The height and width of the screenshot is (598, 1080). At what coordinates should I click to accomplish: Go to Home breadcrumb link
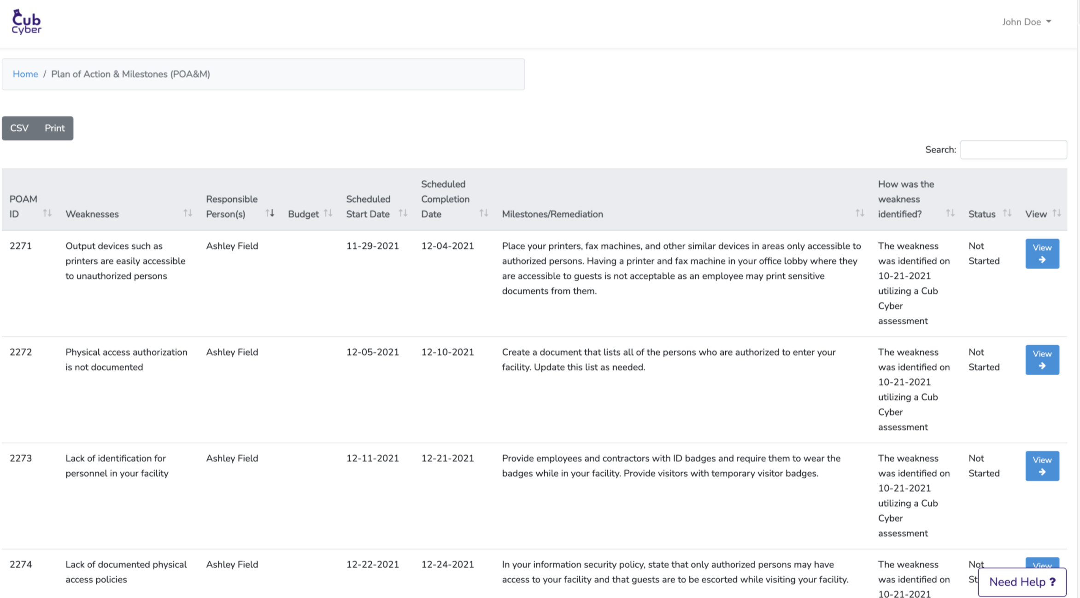(x=25, y=74)
